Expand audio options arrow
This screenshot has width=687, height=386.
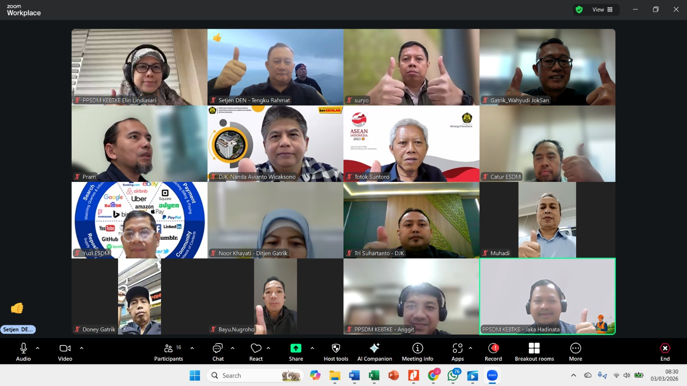point(38,348)
